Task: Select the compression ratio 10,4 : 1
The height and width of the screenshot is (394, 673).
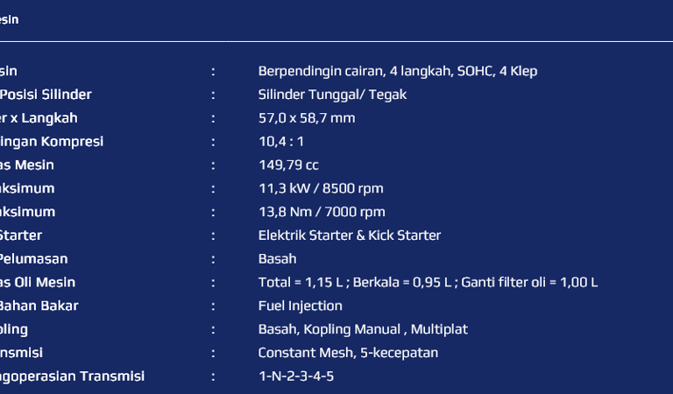Action: 281,142
